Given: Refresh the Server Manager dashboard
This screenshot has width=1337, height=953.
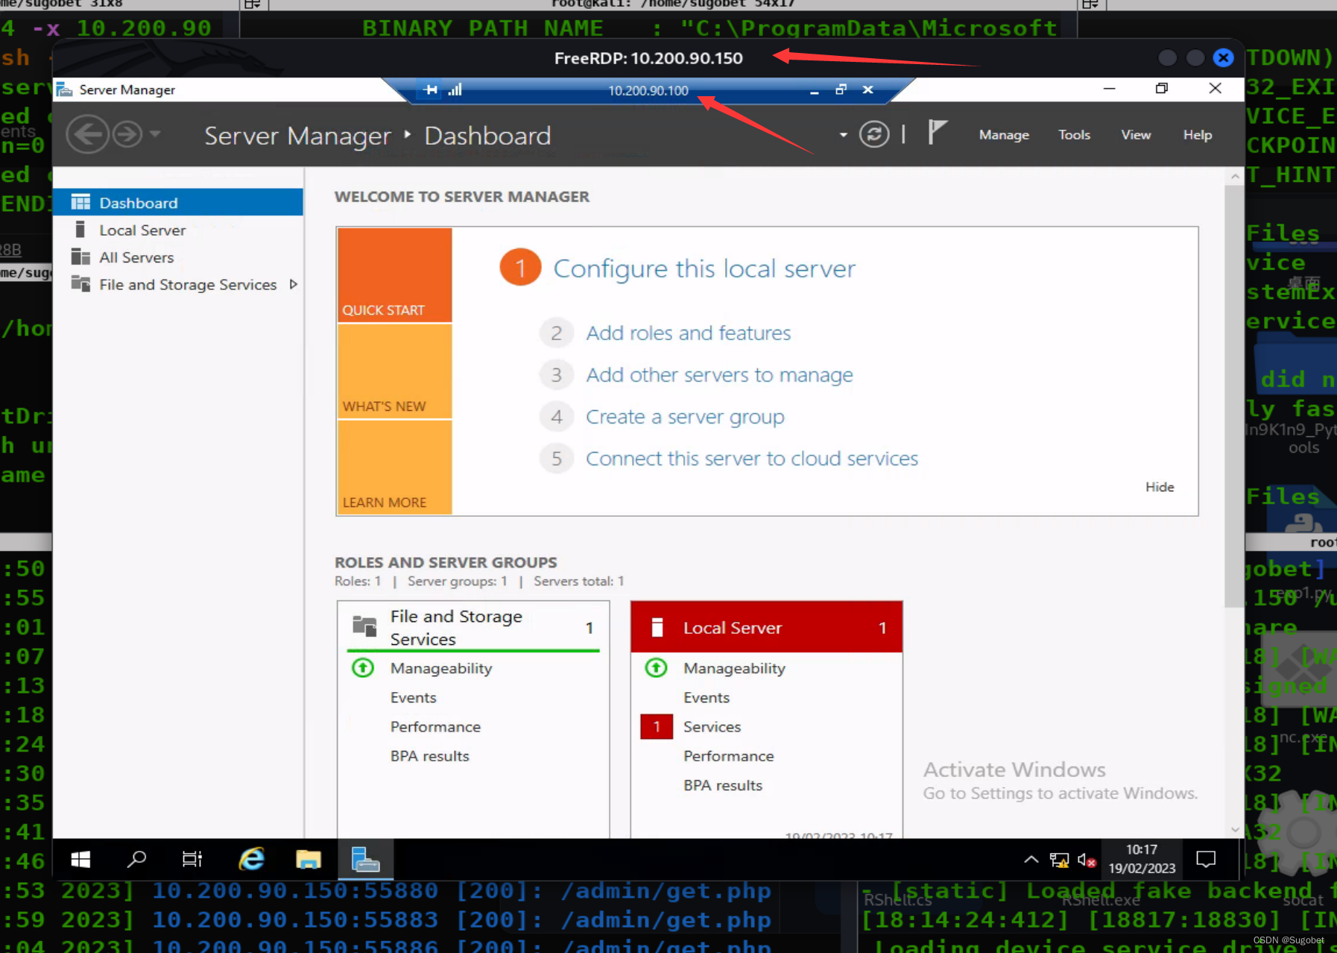Looking at the screenshot, I should pos(874,134).
